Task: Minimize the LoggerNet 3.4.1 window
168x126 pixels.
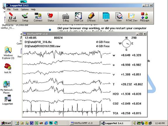Action: click(x=144, y=6)
